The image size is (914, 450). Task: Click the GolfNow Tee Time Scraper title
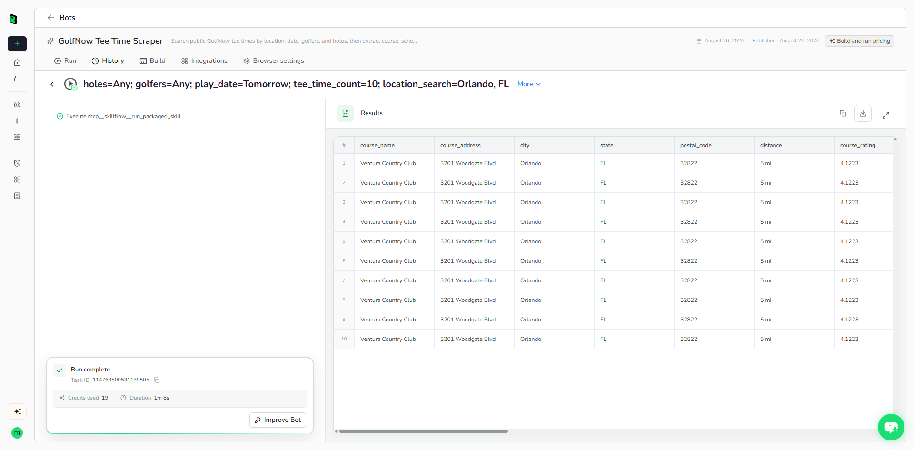pyautogui.click(x=110, y=41)
